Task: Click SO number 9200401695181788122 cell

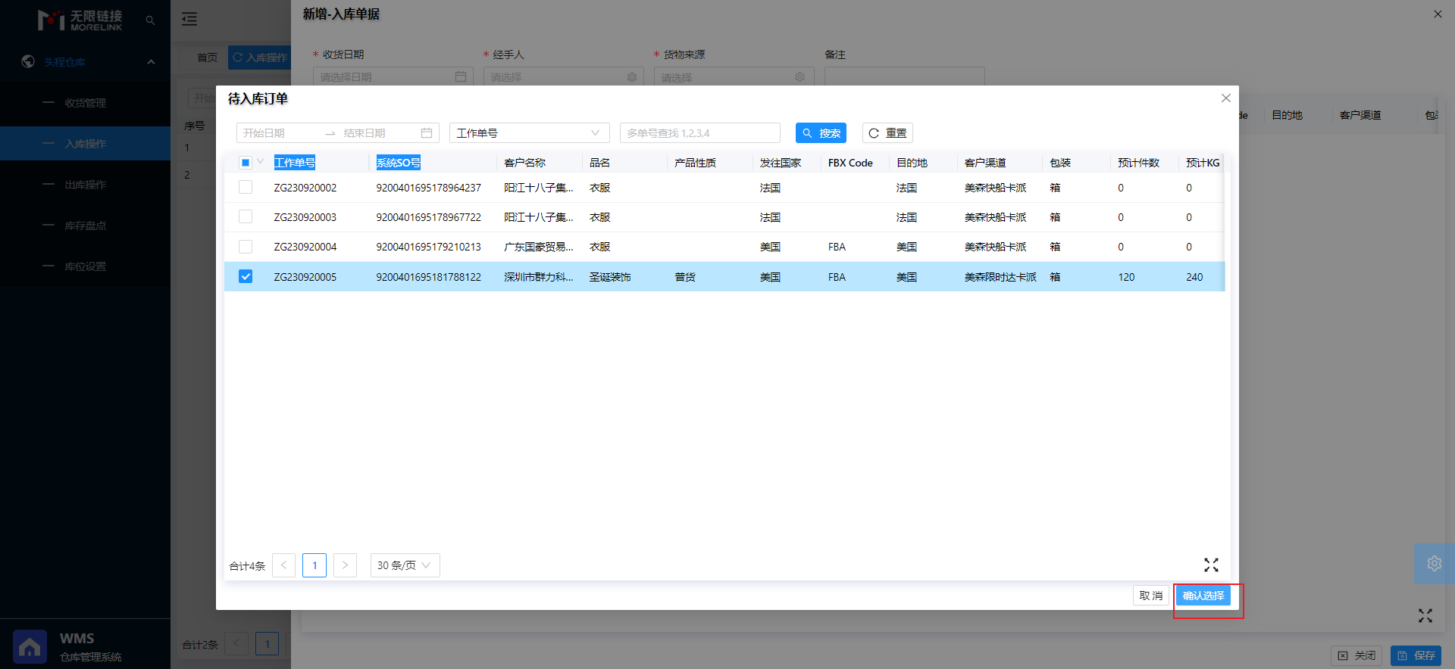Action: pos(428,277)
